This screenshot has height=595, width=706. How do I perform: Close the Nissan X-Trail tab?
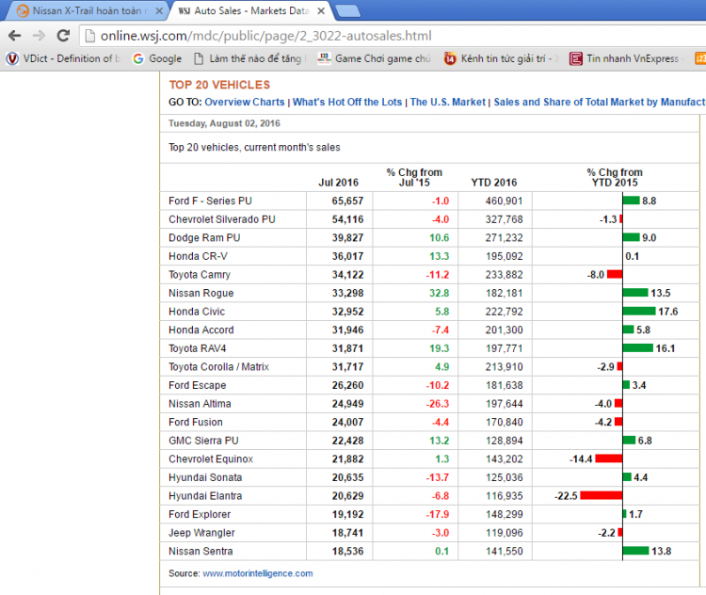click(x=159, y=10)
